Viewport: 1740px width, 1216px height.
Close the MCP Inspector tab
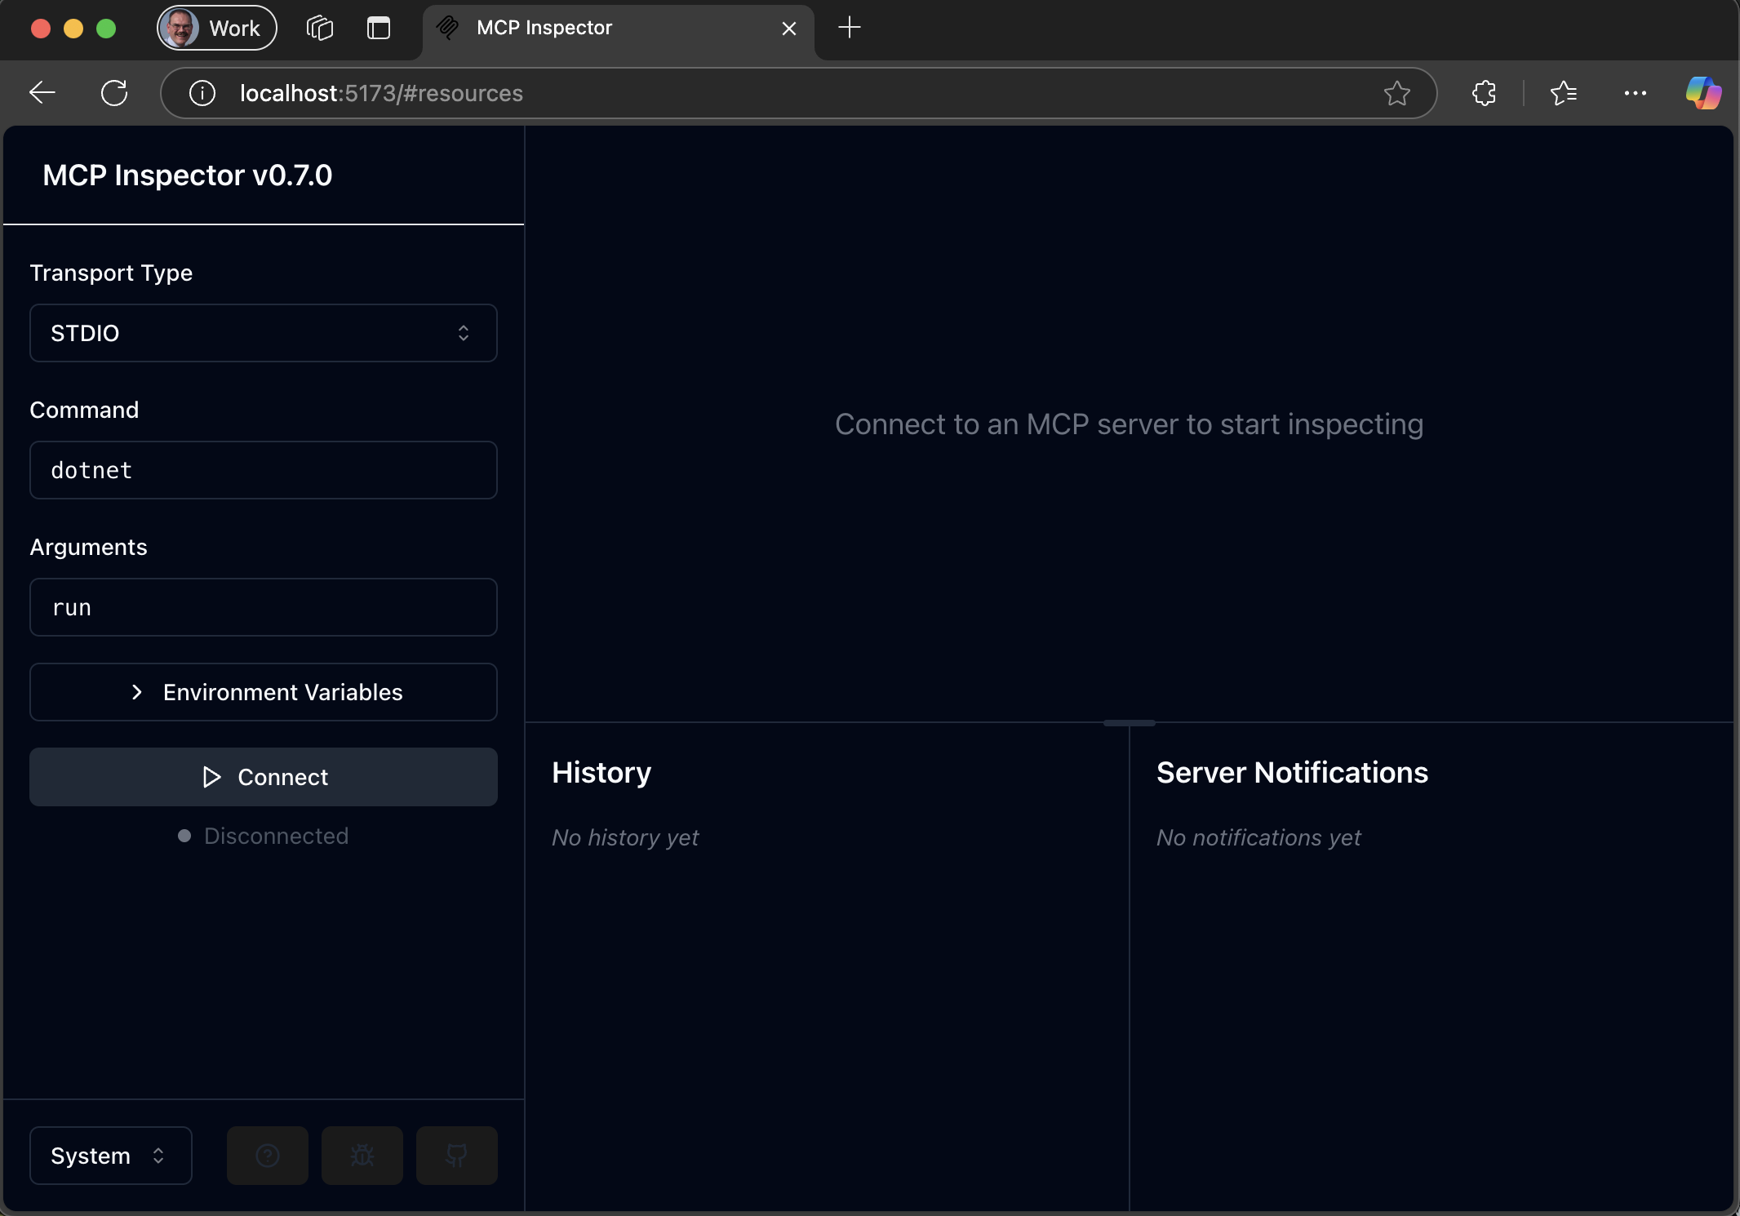[x=789, y=29]
